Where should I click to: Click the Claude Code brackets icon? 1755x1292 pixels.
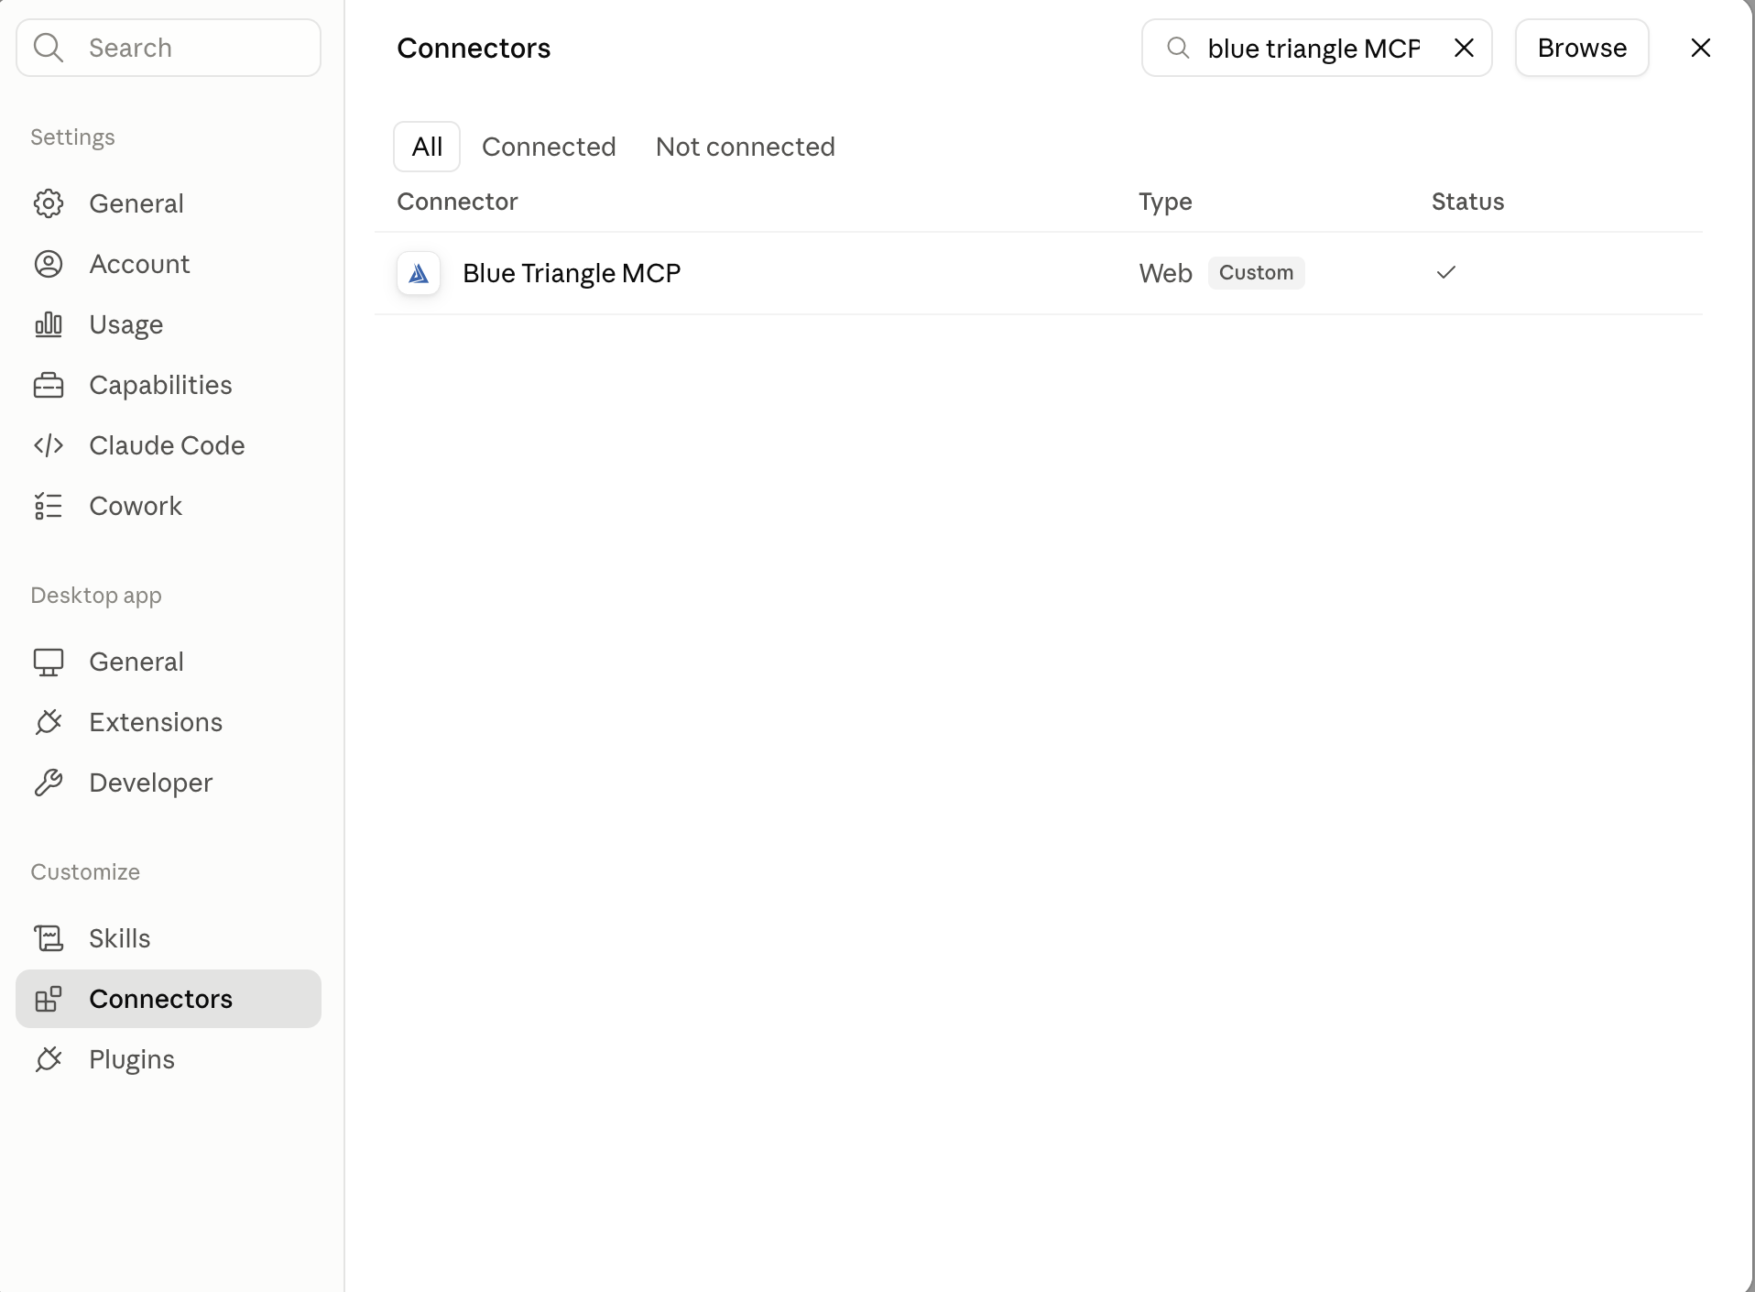click(49, 445)
